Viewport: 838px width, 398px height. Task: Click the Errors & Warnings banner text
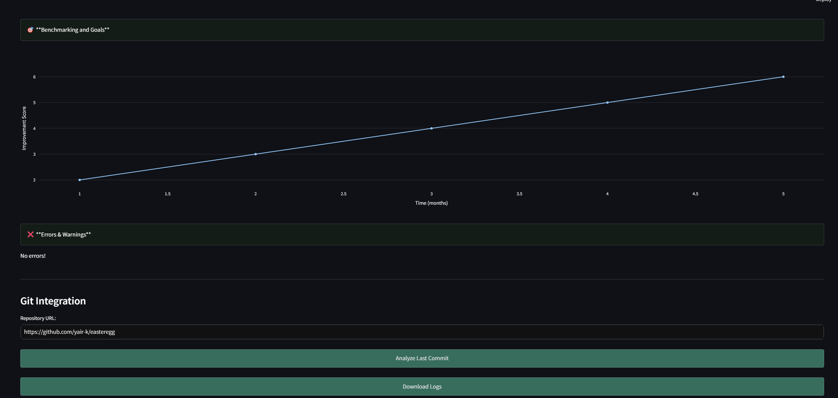point(63,234)
